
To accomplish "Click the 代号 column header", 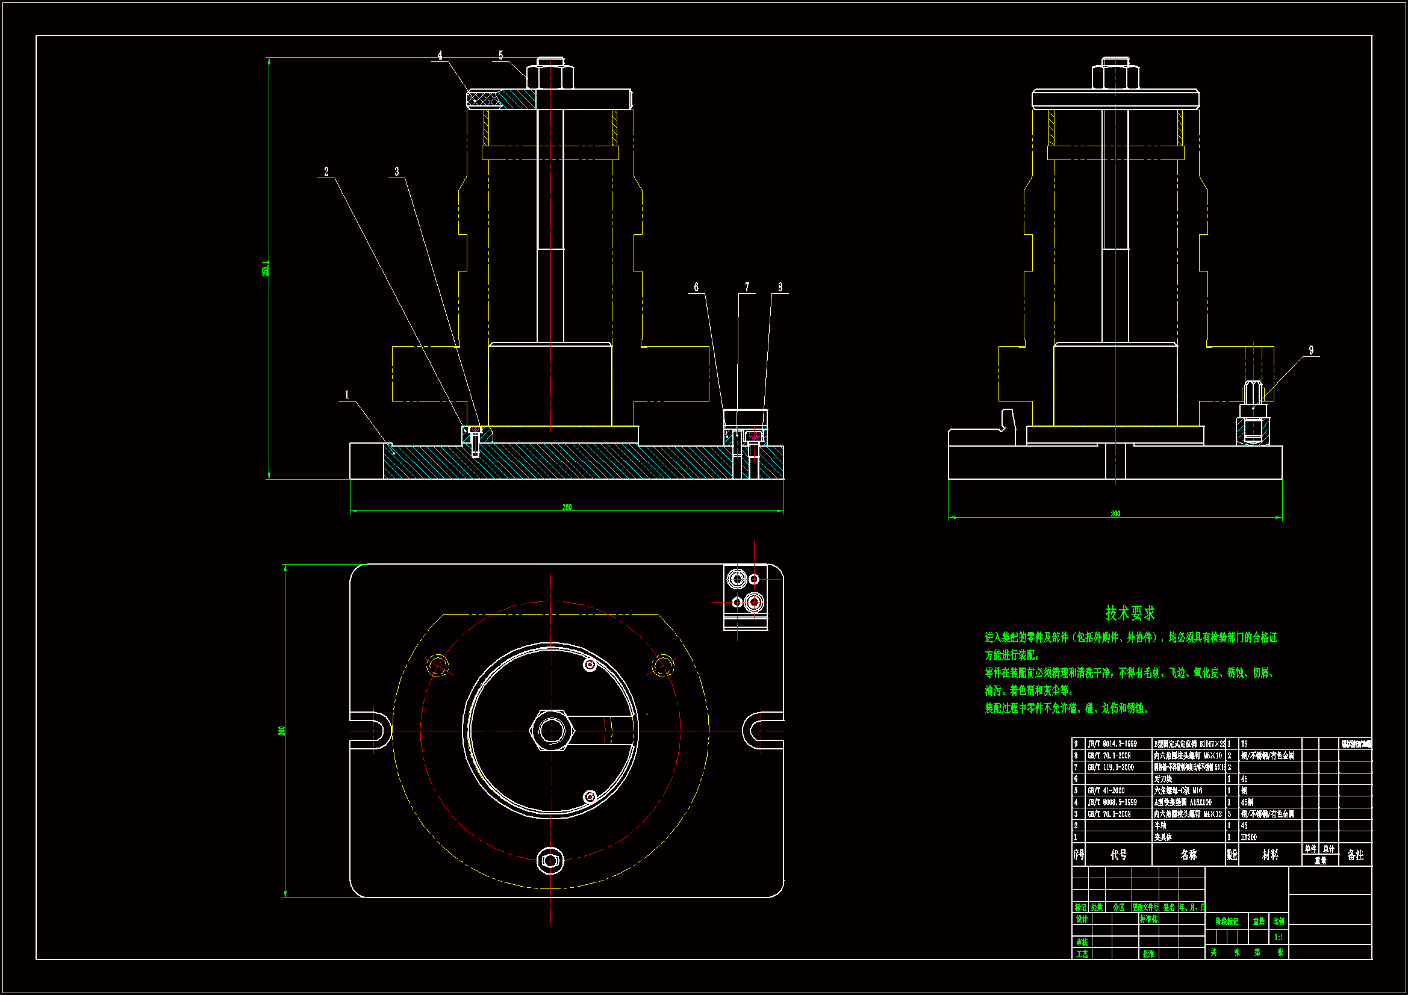I will (x=1118, y=855).
